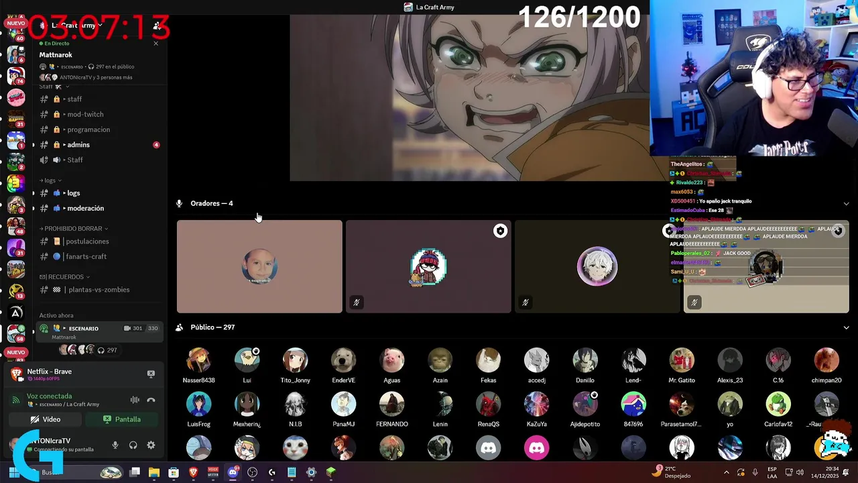Show hidden system tray icons chevron

(x=727, y=472)
